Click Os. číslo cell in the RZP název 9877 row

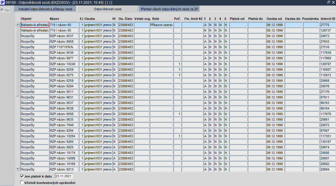click(x=126, y=58)
